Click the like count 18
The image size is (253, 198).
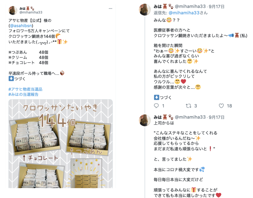[229, 106]
